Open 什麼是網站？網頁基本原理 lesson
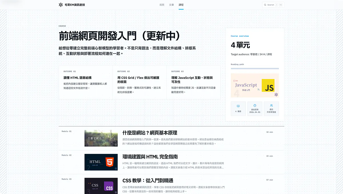This screenshot has width=343, height=194. (x=150, y=133)
